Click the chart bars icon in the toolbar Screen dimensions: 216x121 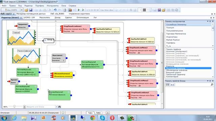tap(70, 10)
